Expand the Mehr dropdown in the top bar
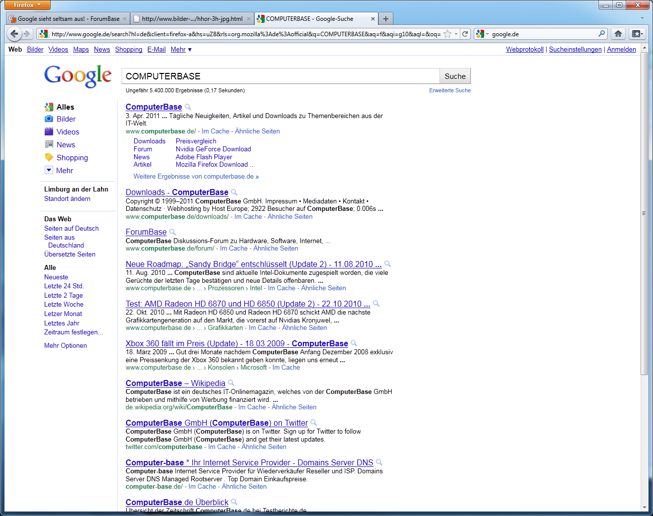This screenshot has width=653, height=516. click(181, 50)
